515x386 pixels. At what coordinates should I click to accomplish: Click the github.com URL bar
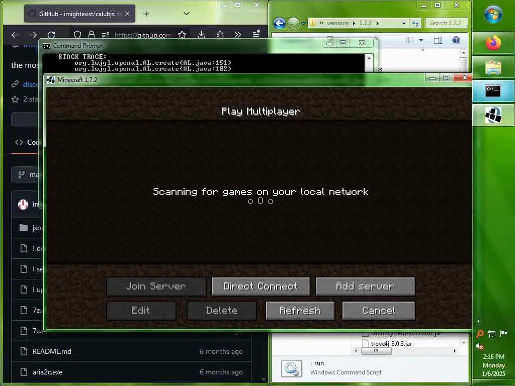pyautogui.click(x=143, y=35)
